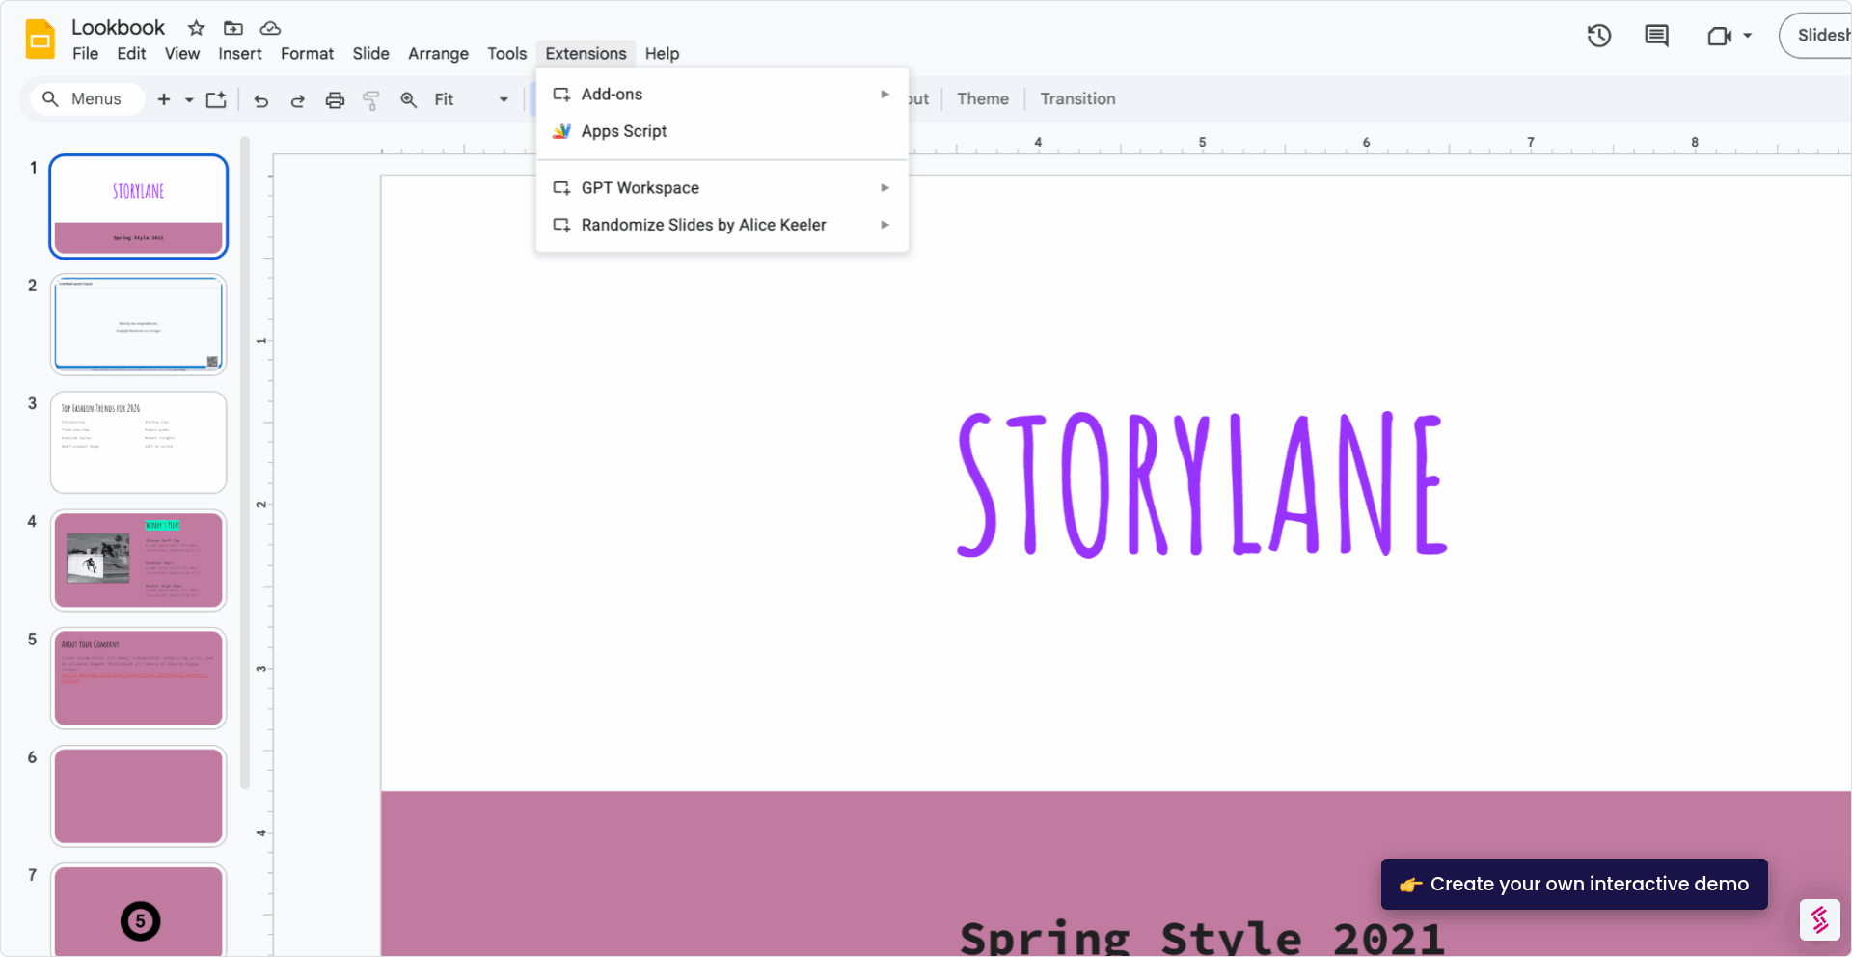This screenshot has height=957, width=1852.
Task: Click the Theme toolbar button
Action: (x=983, y=99)
